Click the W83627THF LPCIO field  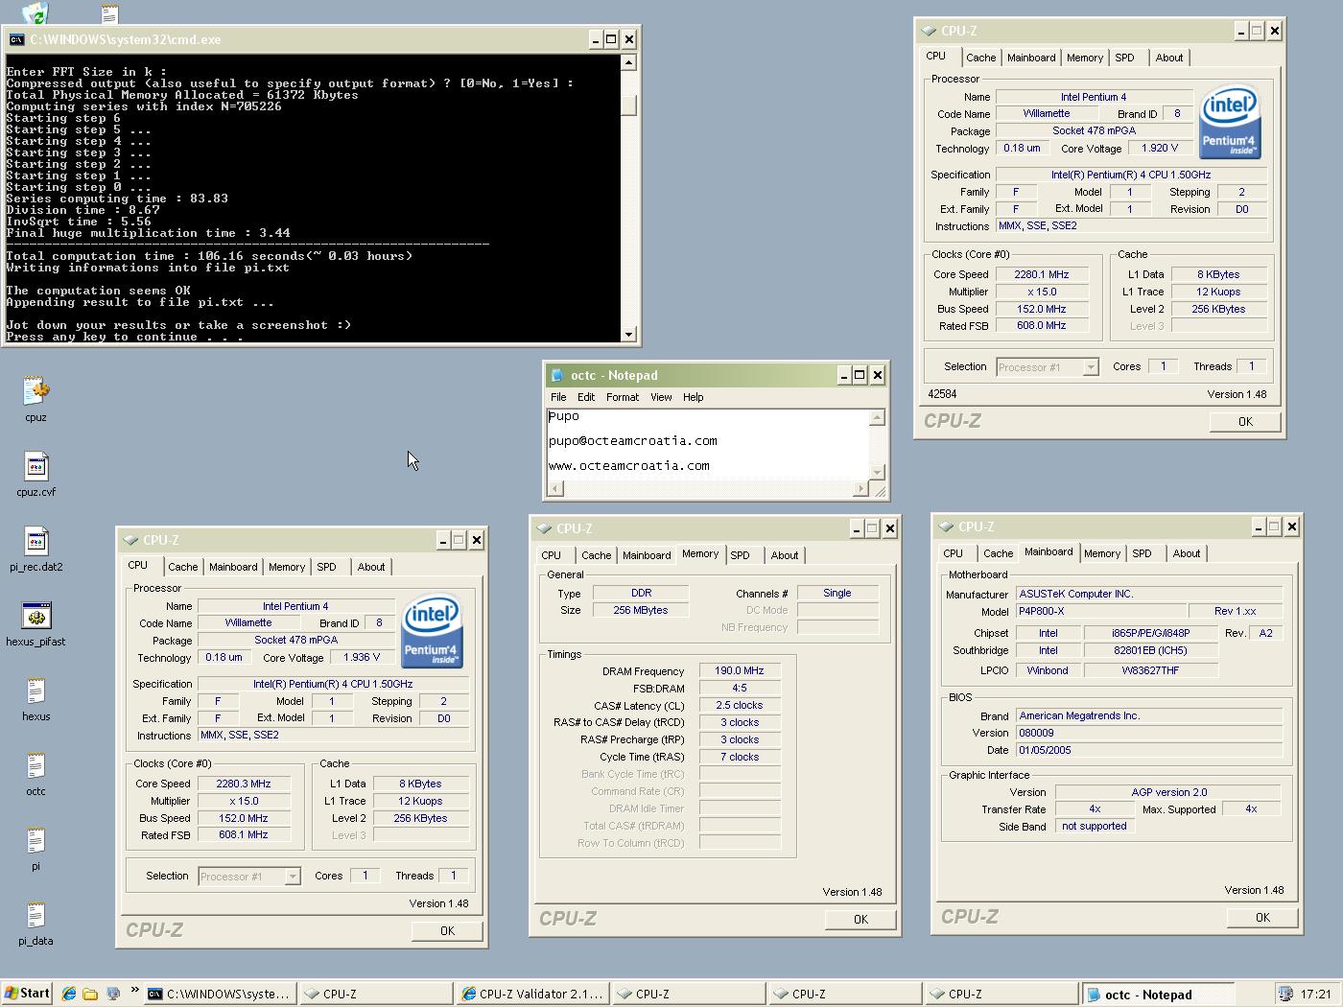coord(1150,670)
